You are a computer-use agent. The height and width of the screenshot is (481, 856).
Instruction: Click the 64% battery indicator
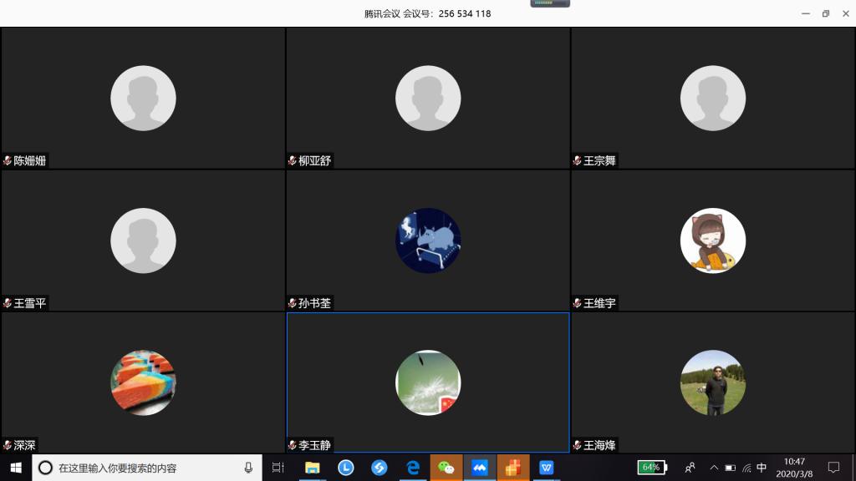click(652, 468)
